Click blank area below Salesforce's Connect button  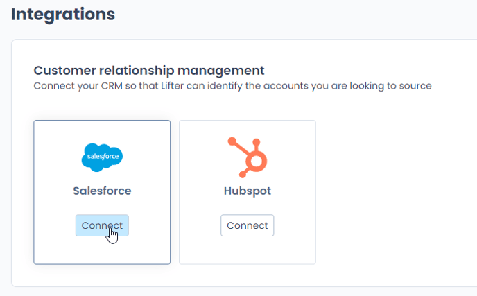click(x=102, y=251)
